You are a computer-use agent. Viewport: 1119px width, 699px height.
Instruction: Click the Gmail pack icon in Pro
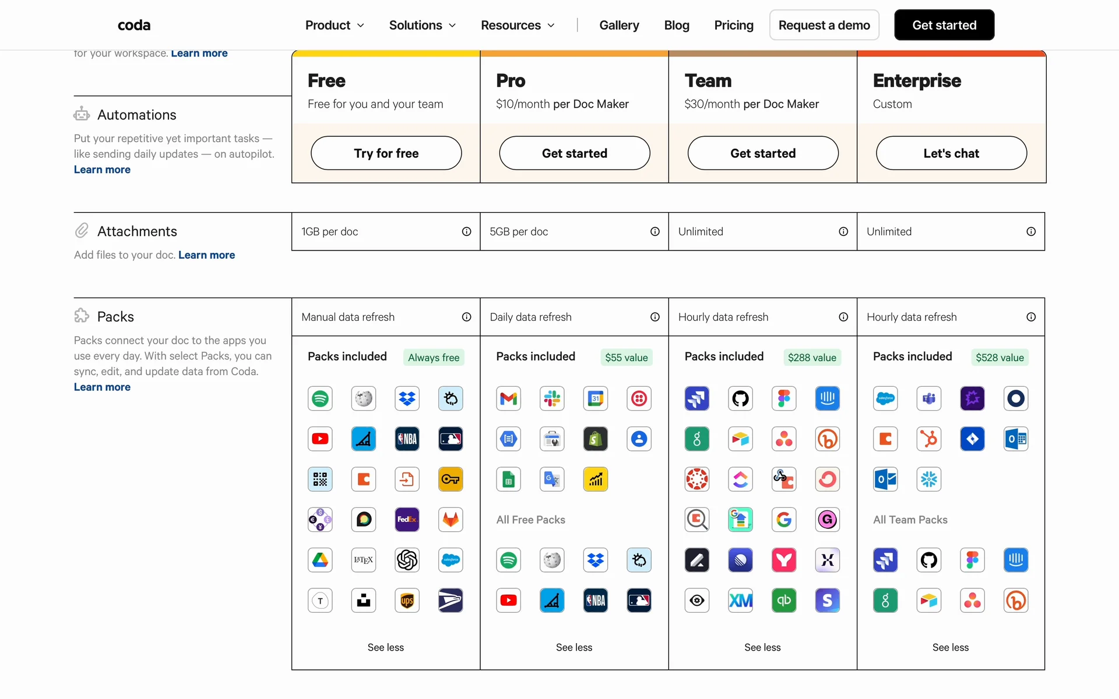click(508, 398)
